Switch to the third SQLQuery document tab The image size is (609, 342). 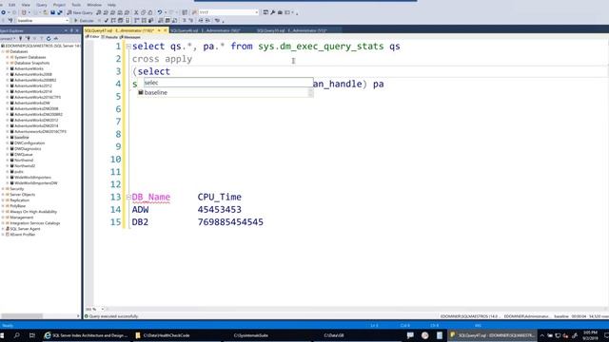click(x=292, y=30)
